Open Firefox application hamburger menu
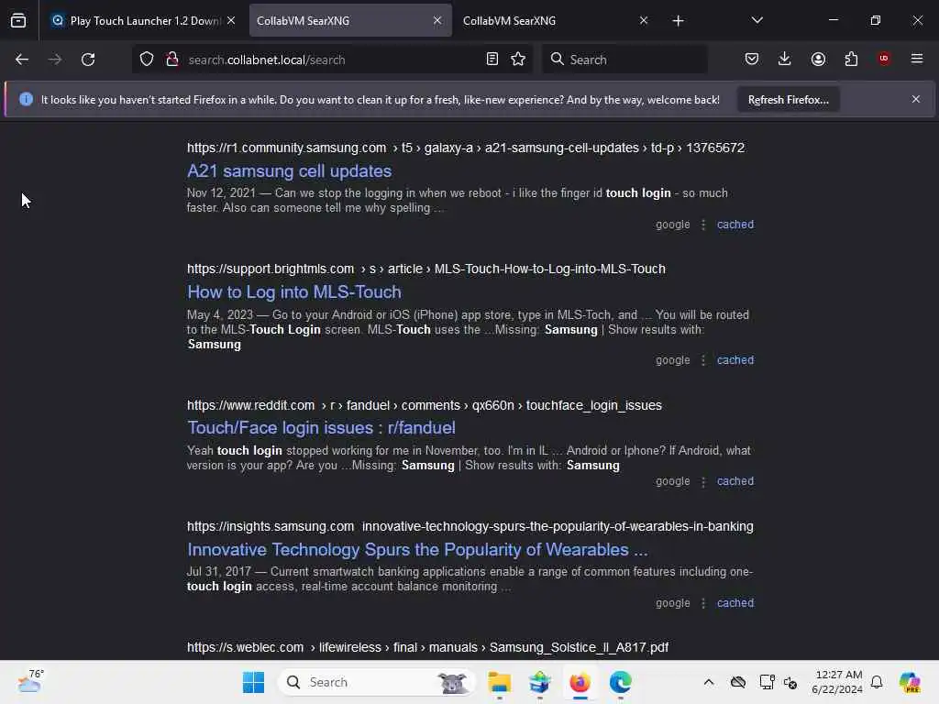The height and width of the screenshot is (704, 939). coord(917,59)
